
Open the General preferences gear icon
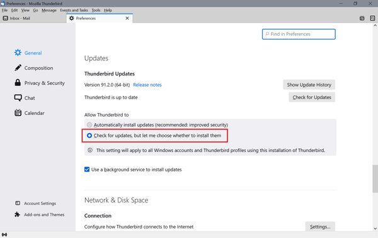[18, 53]
